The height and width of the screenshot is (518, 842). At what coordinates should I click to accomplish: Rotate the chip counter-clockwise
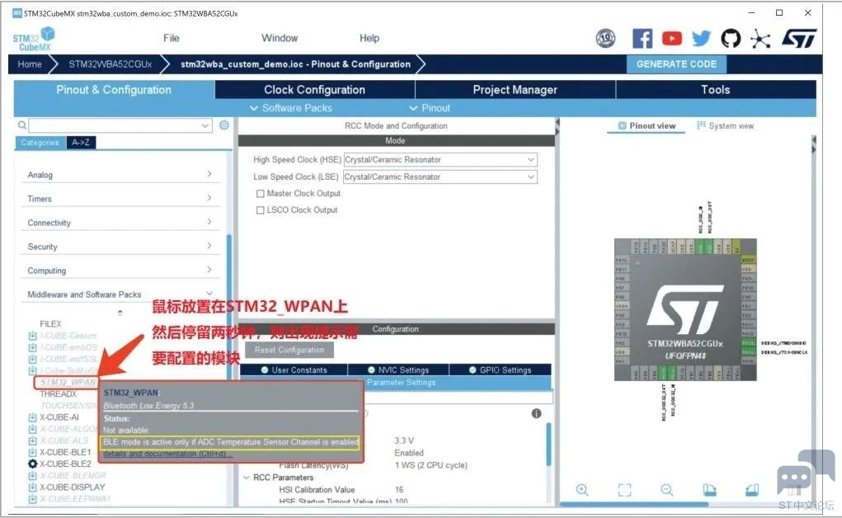[752, 489]
